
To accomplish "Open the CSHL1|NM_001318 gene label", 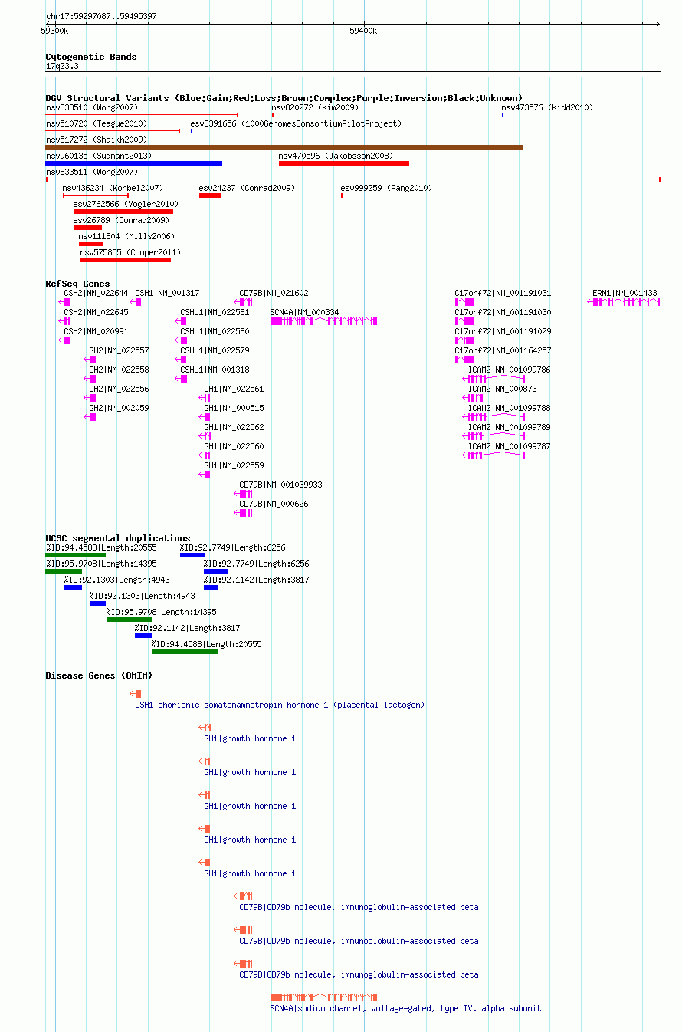I will [215, 370].
